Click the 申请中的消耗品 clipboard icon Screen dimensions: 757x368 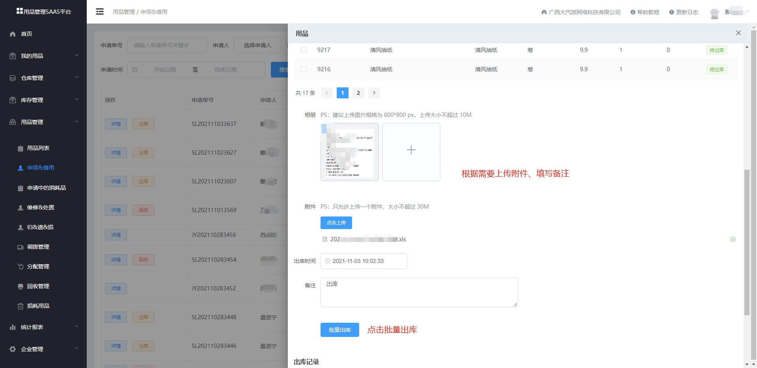(21, 188)
